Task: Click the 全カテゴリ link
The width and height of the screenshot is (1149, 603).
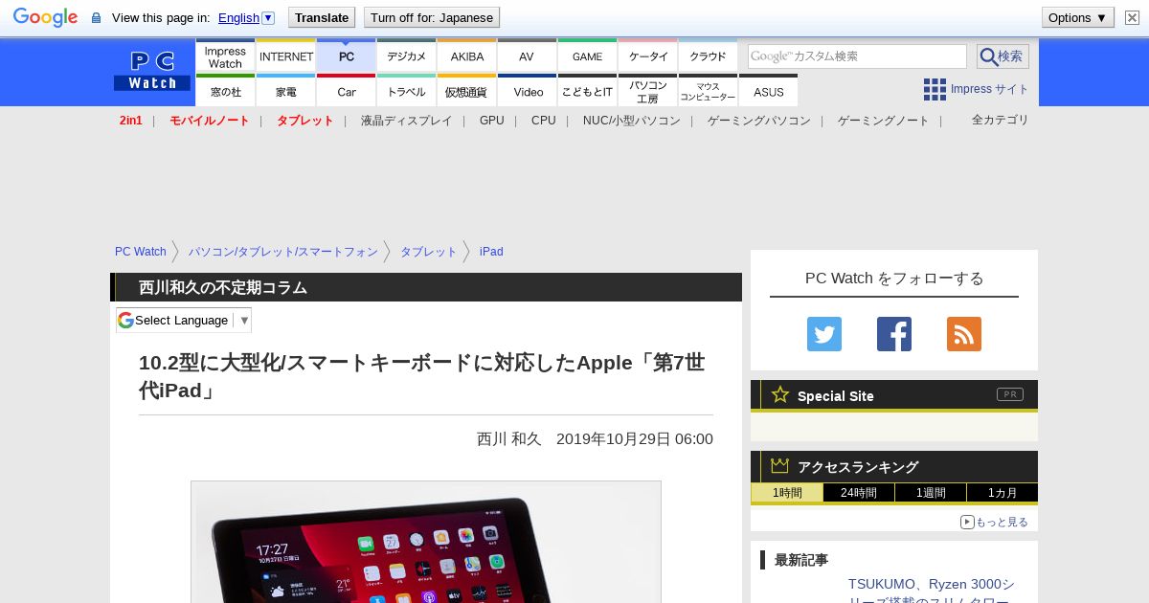Action: [x=1001, y=120]
